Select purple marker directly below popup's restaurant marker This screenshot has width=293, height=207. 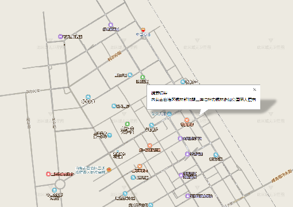click(x=180, y=138)
